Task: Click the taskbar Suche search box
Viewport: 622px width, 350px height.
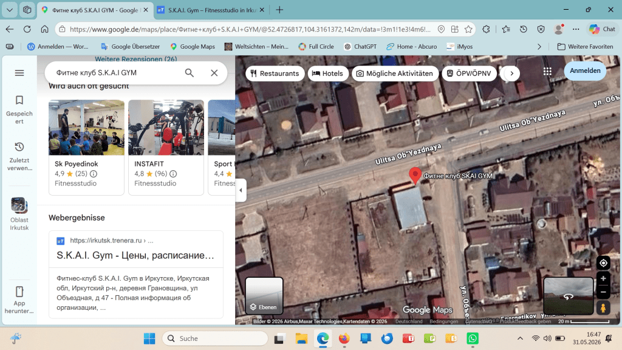Action: [215, 338]
